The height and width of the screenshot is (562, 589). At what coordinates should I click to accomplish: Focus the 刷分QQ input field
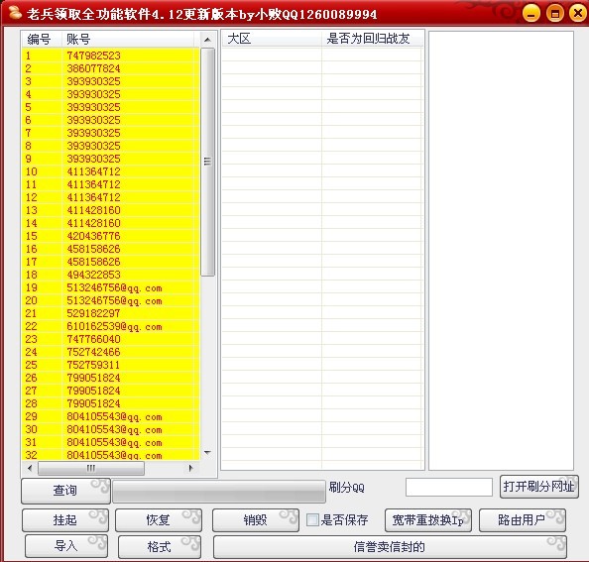[449, 487]
